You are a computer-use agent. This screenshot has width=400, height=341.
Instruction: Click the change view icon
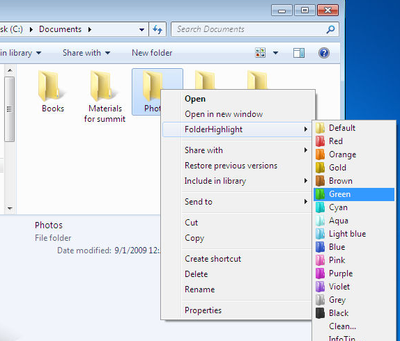click(260, 53)
